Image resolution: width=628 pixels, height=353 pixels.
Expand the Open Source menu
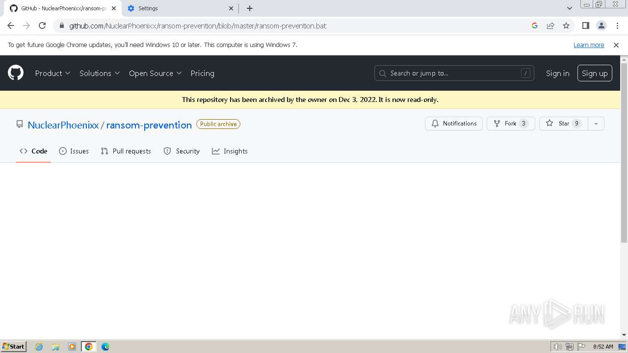pyautogui.click(x=156, y=73)
